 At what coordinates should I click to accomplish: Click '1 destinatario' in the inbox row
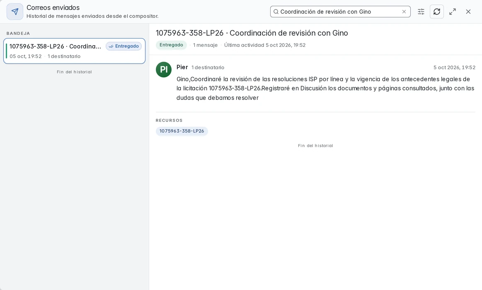tap(64, 56)
